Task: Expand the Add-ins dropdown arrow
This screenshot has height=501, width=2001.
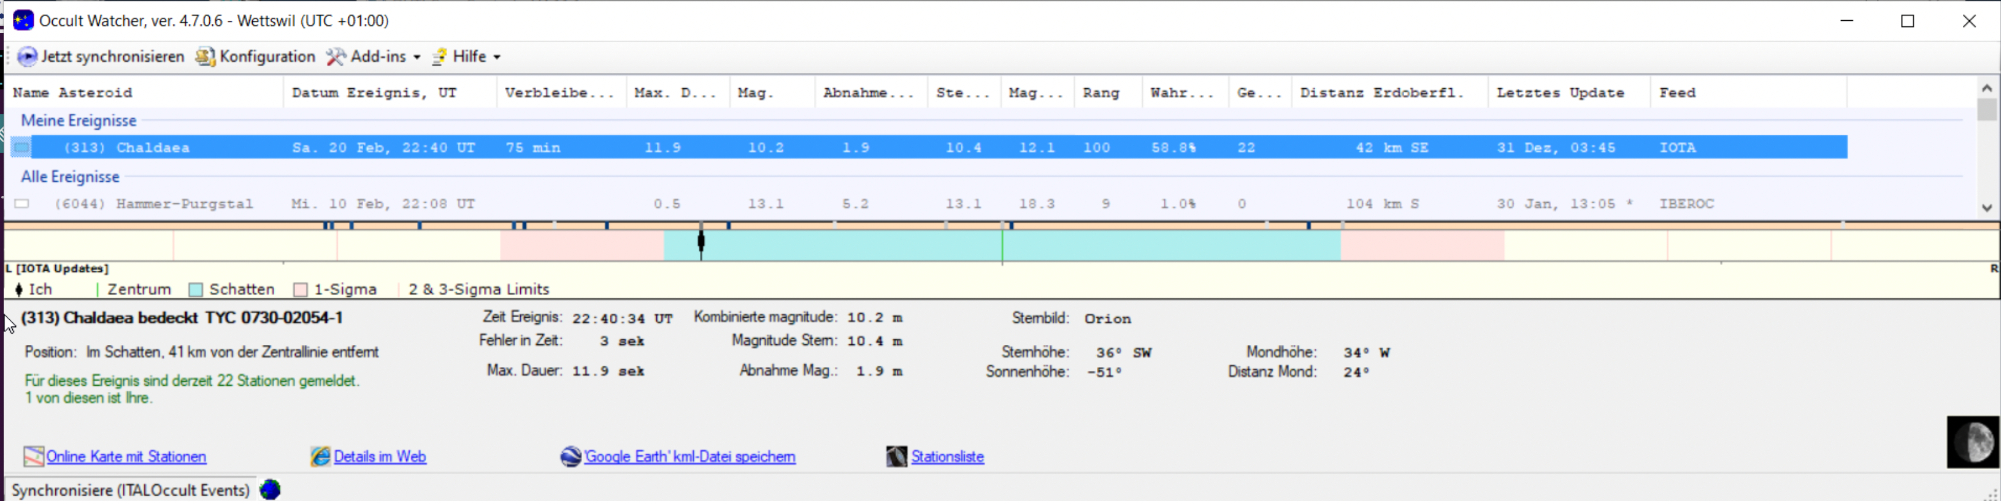Action: coord(417,58)
